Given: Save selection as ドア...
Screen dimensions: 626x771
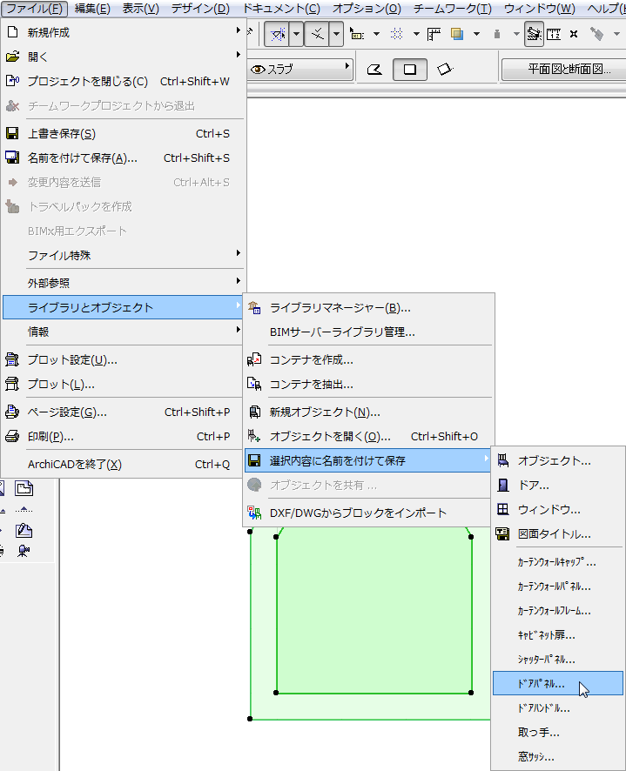Looking at the screenshot, I should click(558, 486).
